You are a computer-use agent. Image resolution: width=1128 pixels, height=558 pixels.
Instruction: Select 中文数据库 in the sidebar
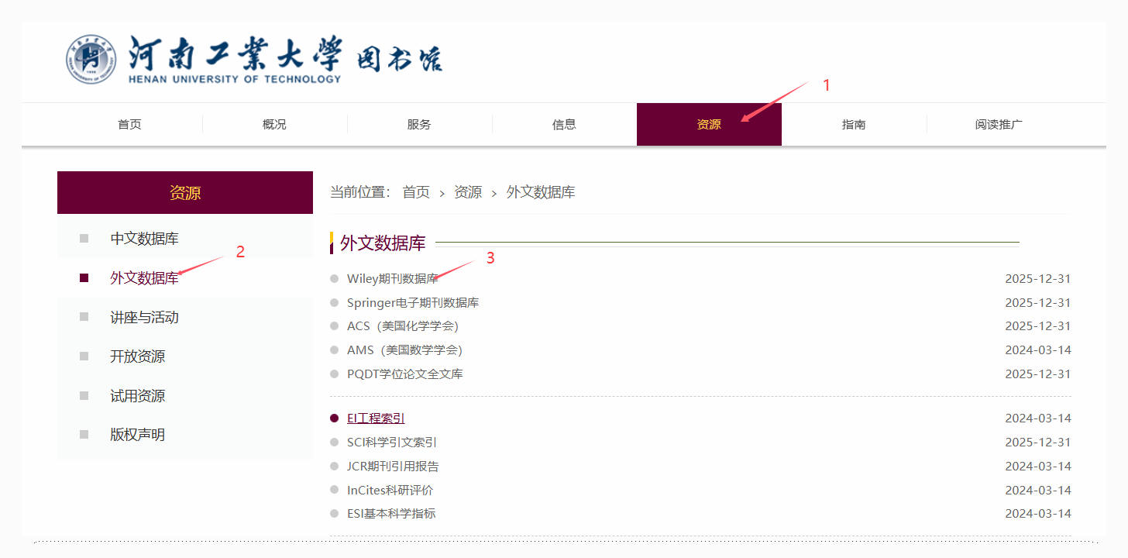[144, 239]
